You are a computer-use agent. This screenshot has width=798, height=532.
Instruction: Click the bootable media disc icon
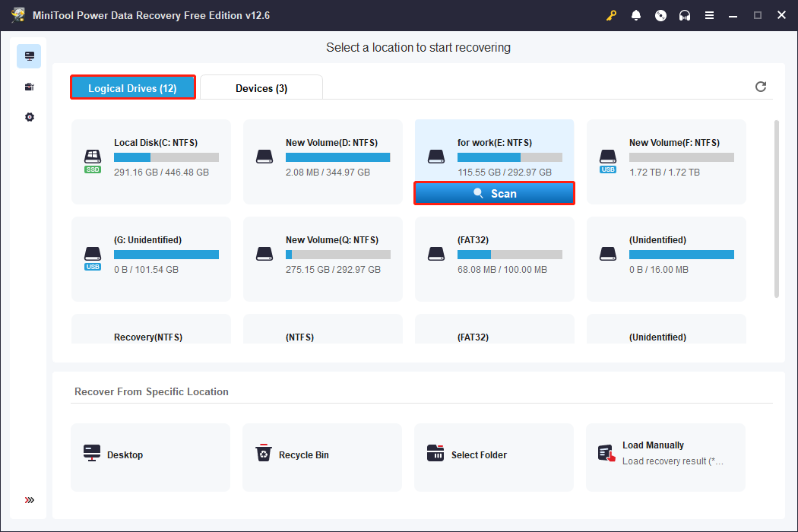[x=660, y=15]
